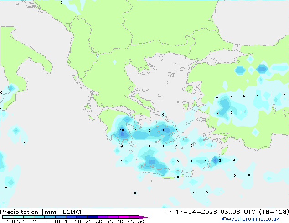Click the 30–35 mm purple swatch
The width and height of the screenshot is (289, 223).
102,217
